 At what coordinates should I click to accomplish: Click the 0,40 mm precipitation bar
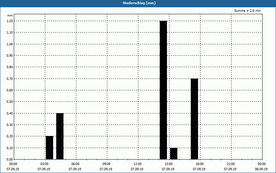(x=60, y=136)
